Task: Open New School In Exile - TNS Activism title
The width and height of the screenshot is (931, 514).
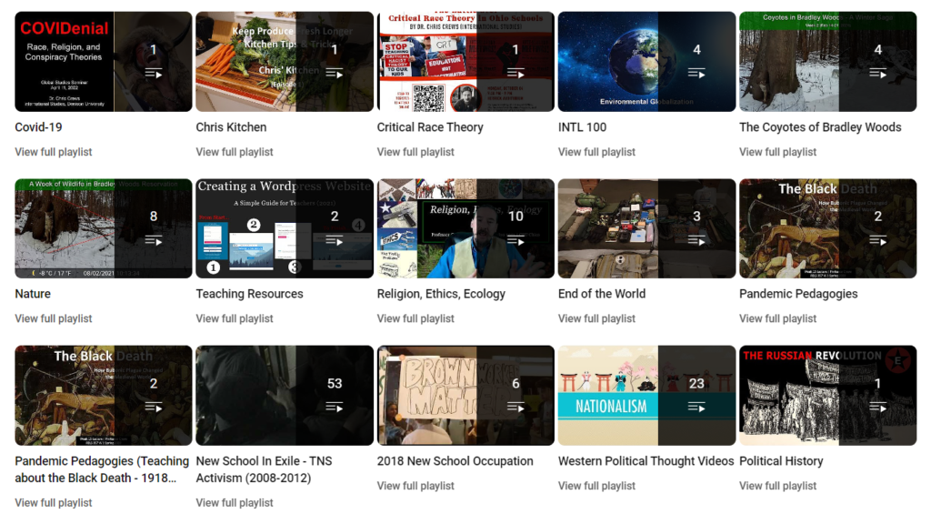Action: [264, 469]
